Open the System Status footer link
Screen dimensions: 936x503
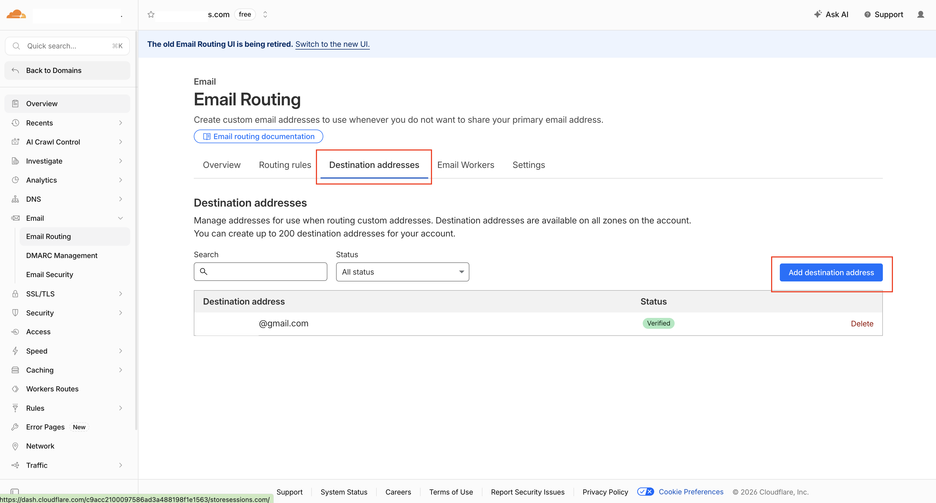tap(344, 492)
